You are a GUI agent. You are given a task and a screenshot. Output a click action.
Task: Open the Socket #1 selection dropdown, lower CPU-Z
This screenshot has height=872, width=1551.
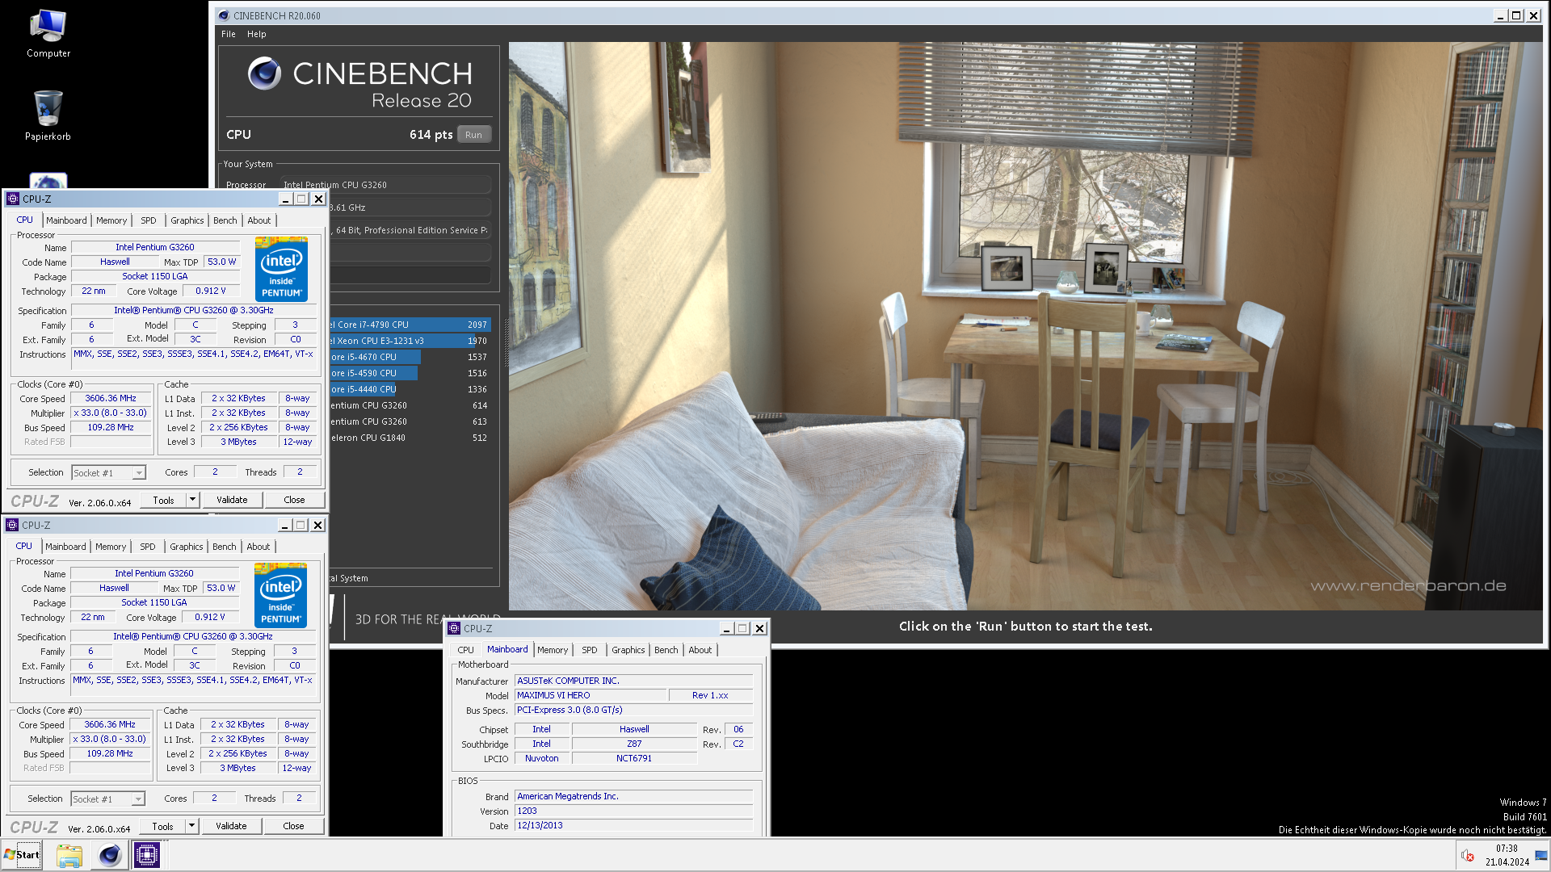107,799
